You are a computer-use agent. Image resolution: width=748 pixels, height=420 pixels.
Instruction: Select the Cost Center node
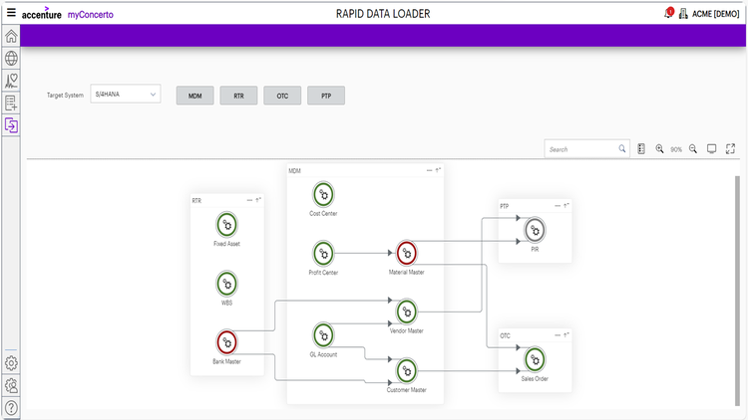(323, 194)
